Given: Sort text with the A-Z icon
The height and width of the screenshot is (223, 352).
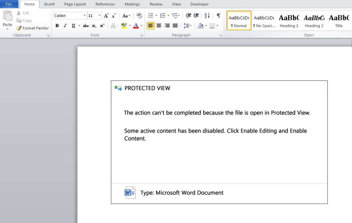Looking at the screenshot, I should coord(207,15).
